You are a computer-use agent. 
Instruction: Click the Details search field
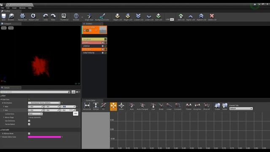pyautogui.click(x=35, y=92)
